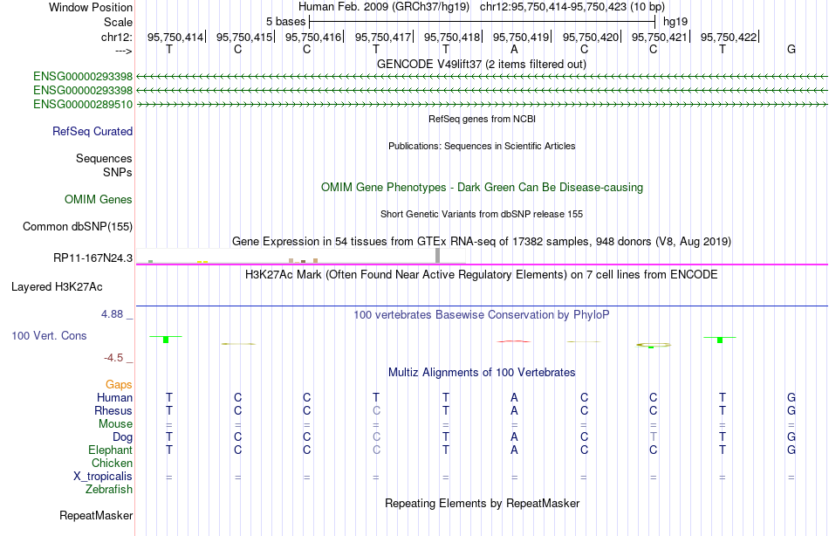829x536 pixels.
Task: Click the faded C base in the Rhesus row
Action: tap(376, 410)
